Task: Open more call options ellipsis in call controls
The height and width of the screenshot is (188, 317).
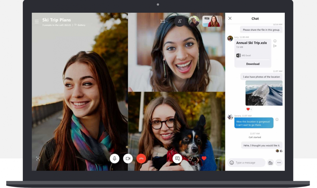Action: (217, 158)
